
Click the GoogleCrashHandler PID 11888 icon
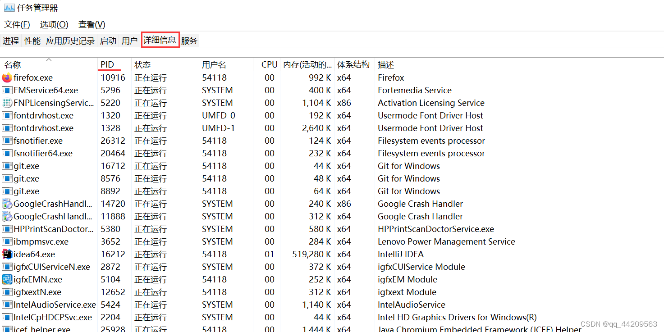(7, 216)
